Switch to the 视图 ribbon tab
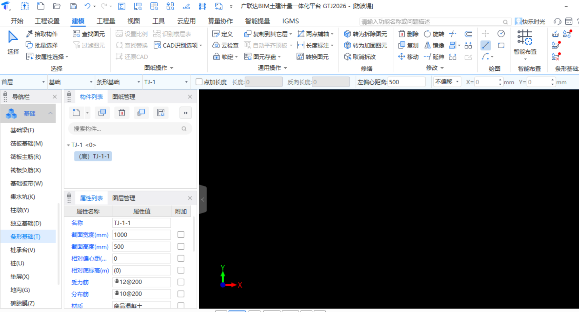 [x=134, y=21]
